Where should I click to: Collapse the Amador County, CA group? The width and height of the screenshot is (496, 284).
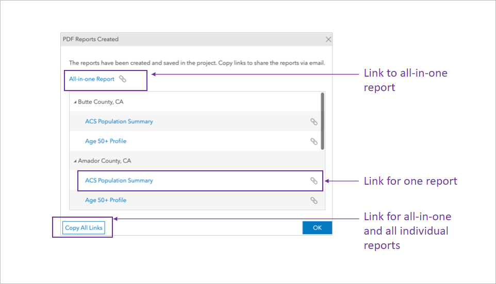[x=75, y=161]
